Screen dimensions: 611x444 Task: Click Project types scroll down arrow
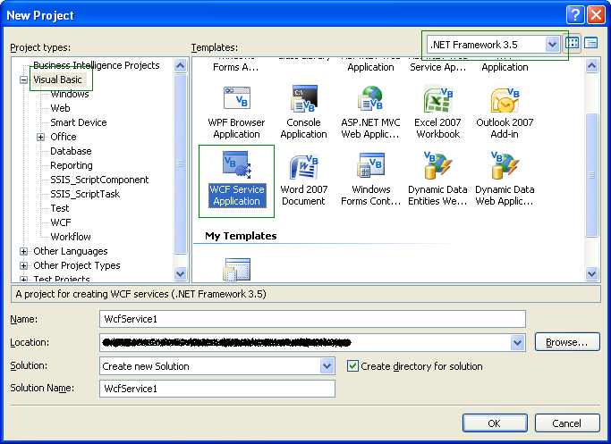180,273
